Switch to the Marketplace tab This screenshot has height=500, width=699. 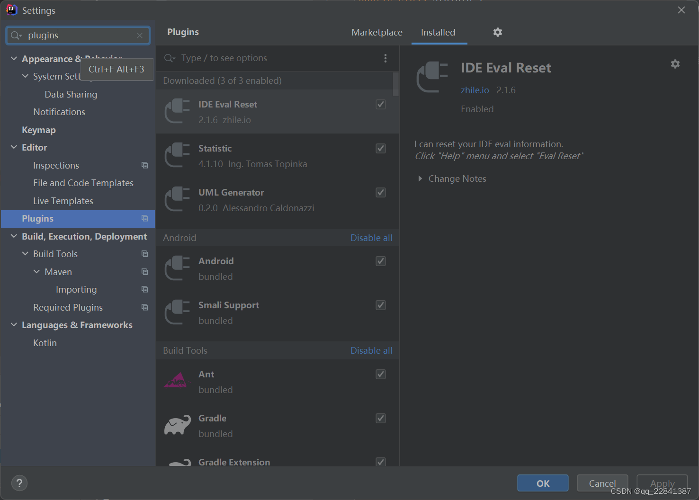[x=377, y=32]
